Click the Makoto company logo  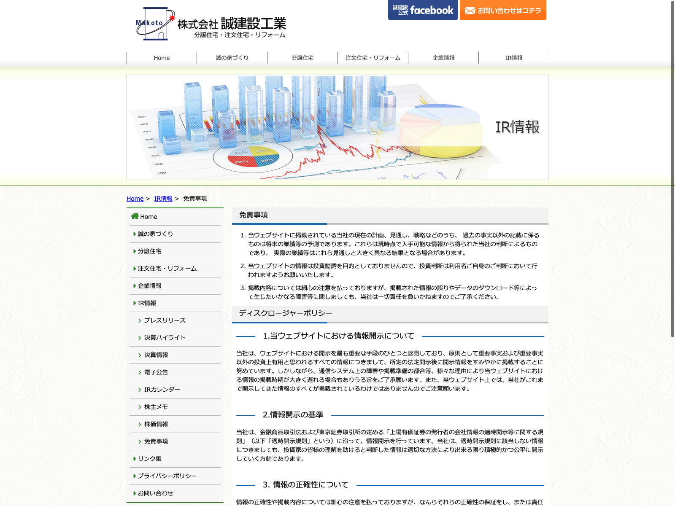click(210, 24)
